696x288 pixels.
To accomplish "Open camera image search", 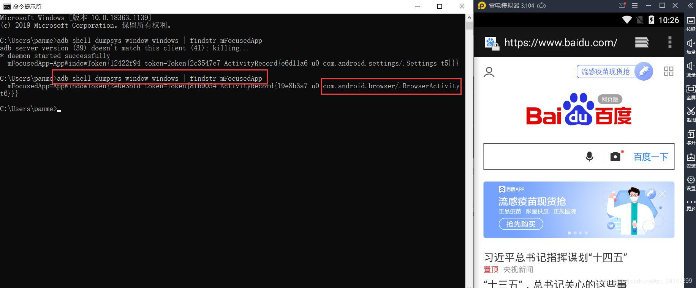I will [616, 156].
